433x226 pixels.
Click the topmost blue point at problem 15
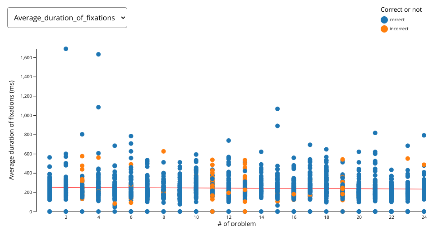277,109
